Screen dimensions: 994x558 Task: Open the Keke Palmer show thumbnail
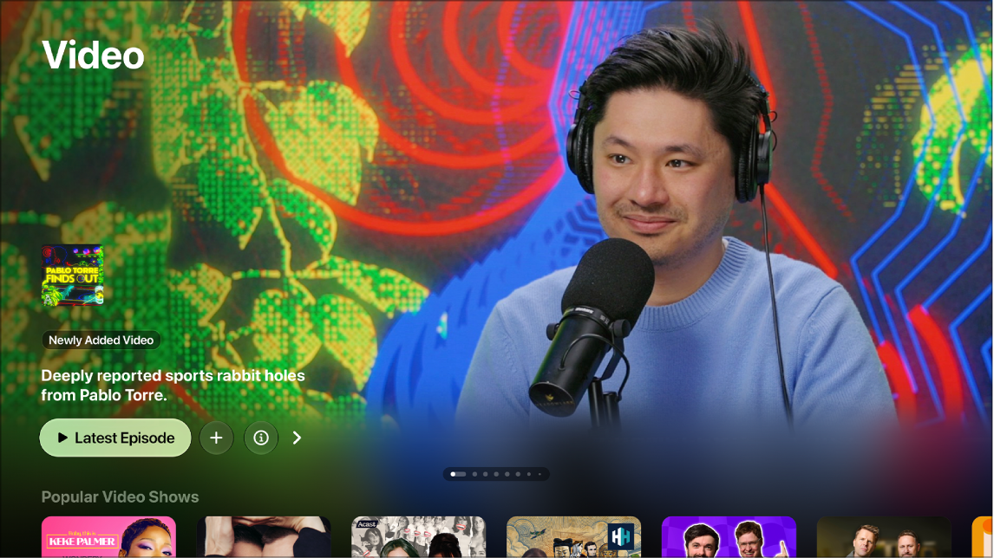[108, 537]
